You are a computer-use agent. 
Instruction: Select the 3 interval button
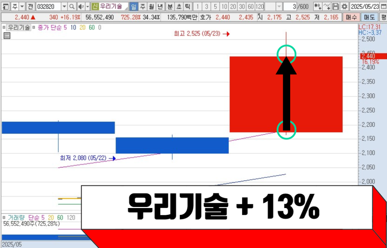click(x=207, y=6)
